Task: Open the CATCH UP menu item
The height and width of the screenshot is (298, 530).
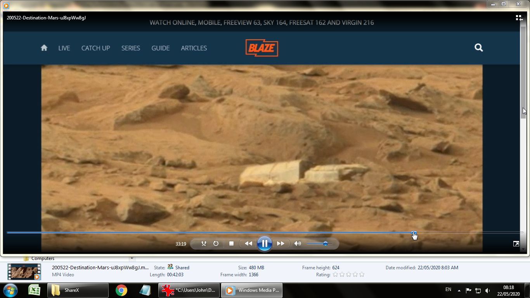Action: coord(95,48)
